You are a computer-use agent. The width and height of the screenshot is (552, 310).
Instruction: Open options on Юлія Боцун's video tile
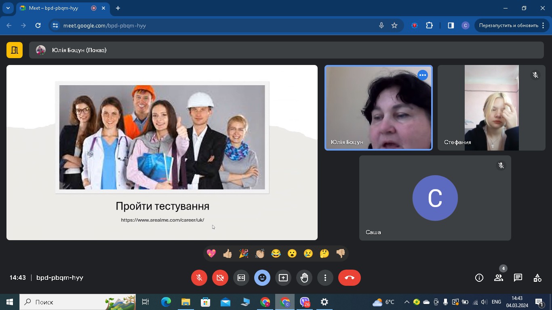422,75
